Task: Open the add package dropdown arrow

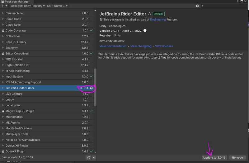Action: tap(6, 6)
